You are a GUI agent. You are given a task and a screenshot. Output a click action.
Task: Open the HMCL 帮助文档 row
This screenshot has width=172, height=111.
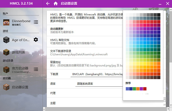pyautogui.click(x=85, y=42)
